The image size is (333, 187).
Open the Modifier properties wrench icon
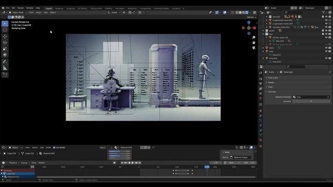point(261,116)
